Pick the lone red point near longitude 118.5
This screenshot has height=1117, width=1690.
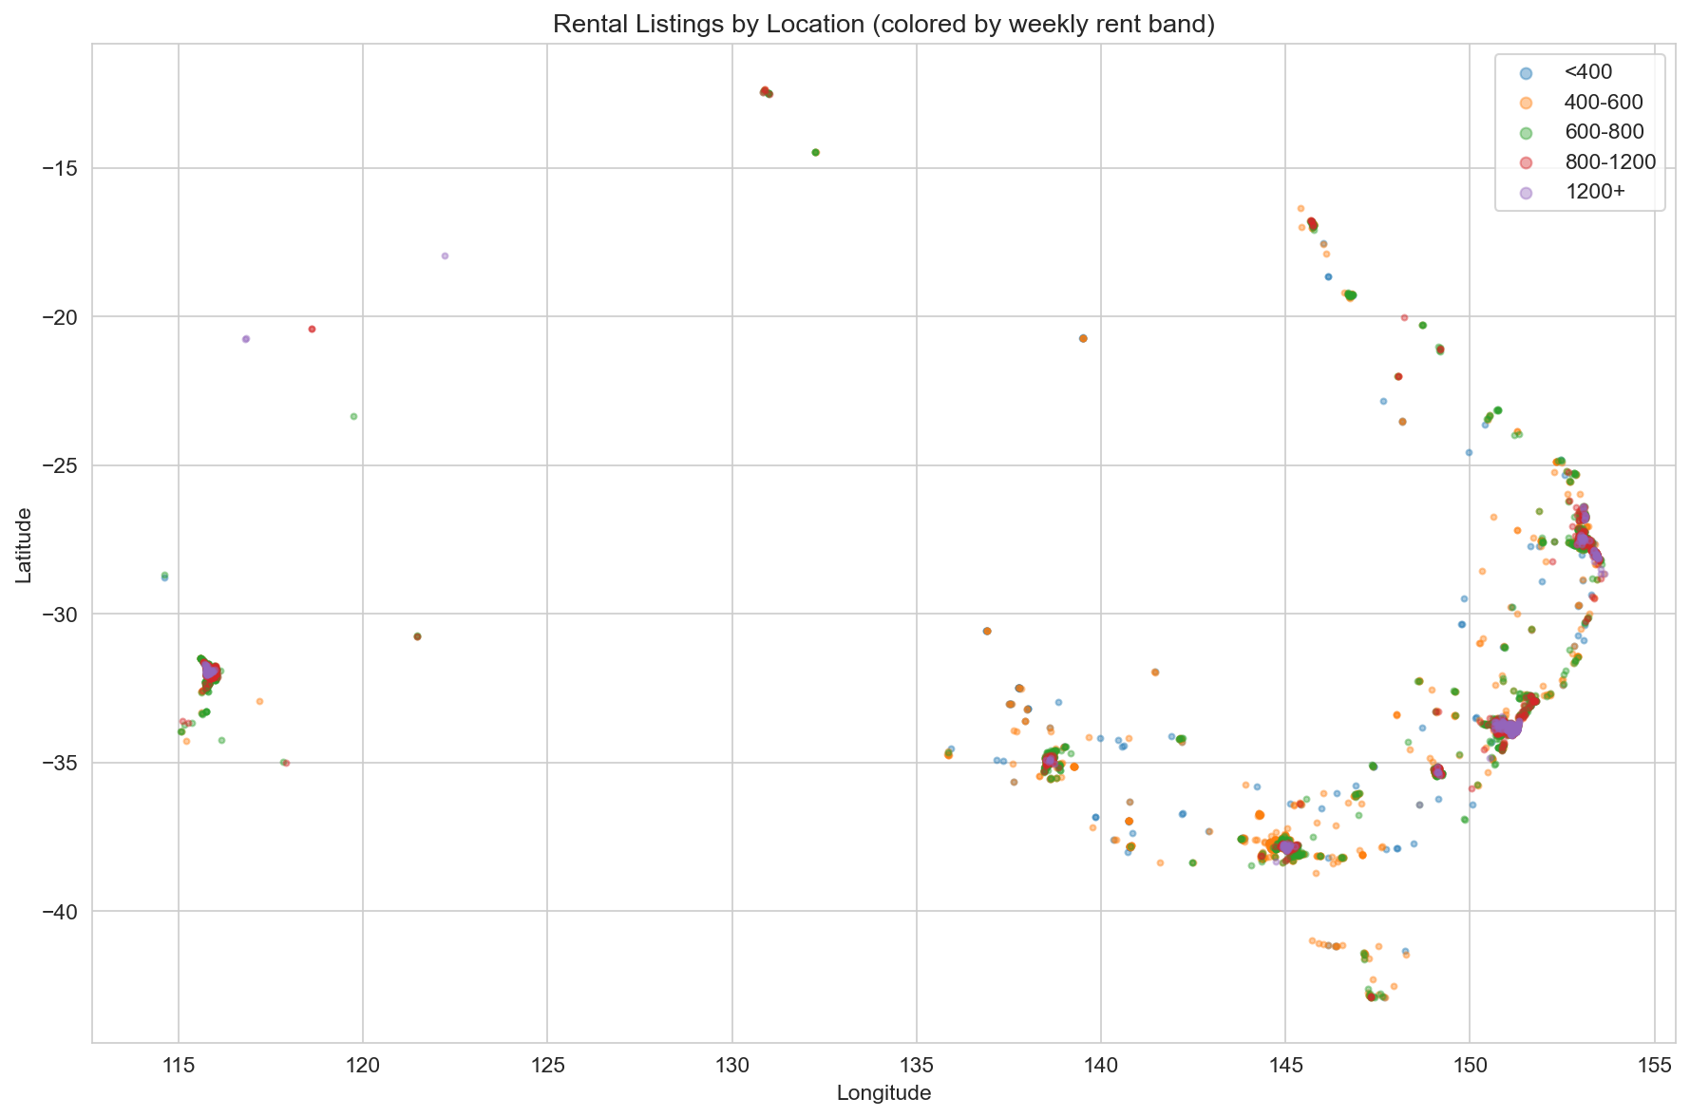pos(312,329)
